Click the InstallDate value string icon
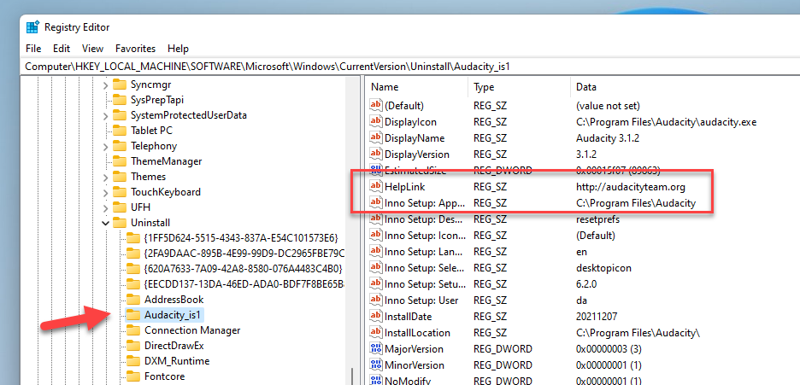Image resolution: width=800 pixels, height=385 pixels. click(376, 316)
